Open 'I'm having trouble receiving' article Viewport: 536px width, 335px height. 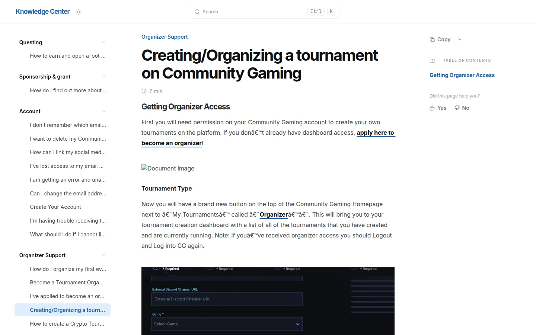pyautogui.click(x=68, y=221)
